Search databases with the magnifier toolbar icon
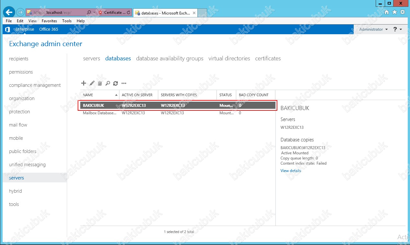410x245 pixels. (x=108, y=83)
